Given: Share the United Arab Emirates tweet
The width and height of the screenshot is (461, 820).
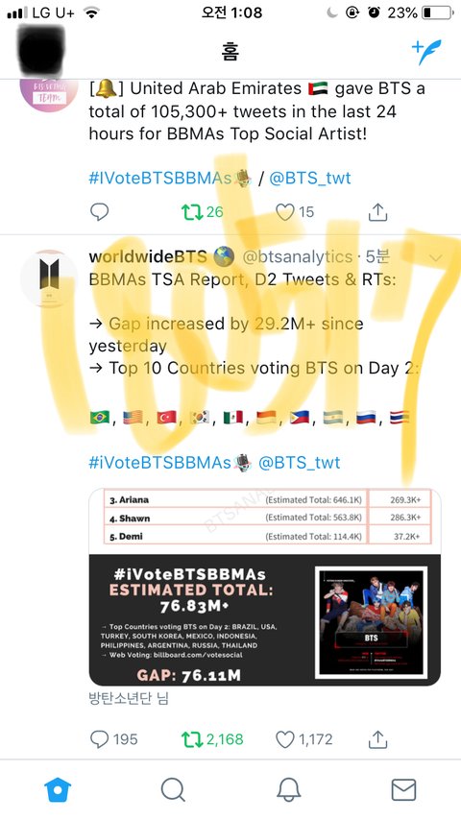Looking at the screenshot, I should tap(377, 212).
